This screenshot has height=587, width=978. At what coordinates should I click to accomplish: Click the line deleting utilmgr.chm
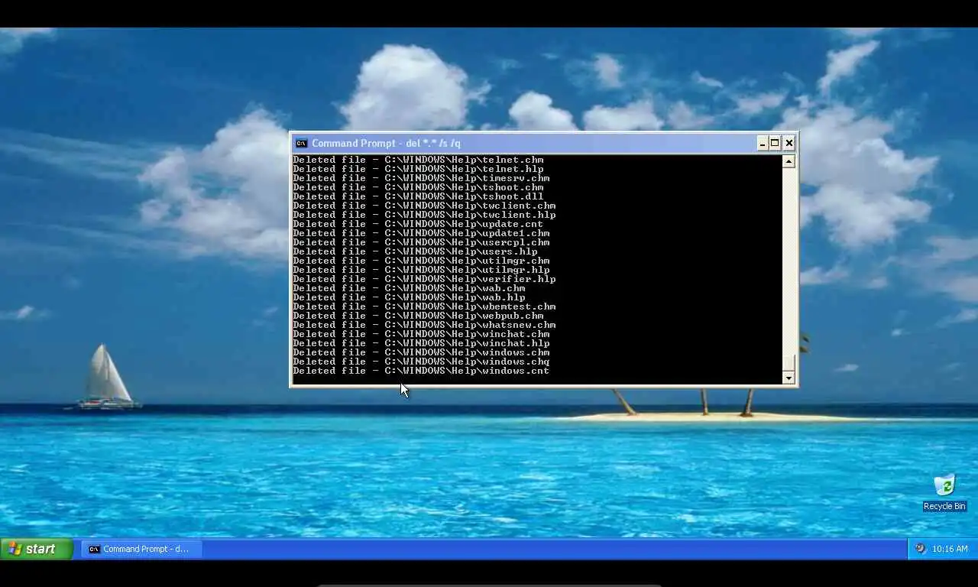pos(421,261)
